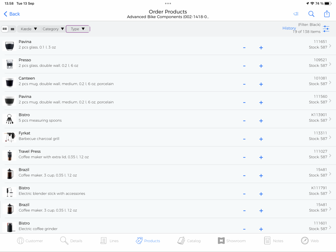336x252 pixels.
Task: Open Travel Press 111027 details chevron
Action: click(x=330, y=155)
